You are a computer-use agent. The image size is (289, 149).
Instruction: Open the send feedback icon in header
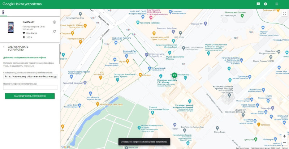[x=258, y=4]
